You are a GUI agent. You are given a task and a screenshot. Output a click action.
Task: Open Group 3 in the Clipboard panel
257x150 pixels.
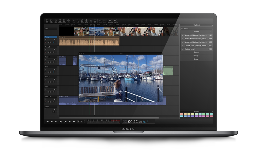click(x=196, y=56)
